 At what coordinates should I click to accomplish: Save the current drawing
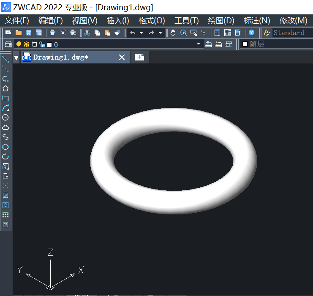pyautogui.click(x=29, y=33)
